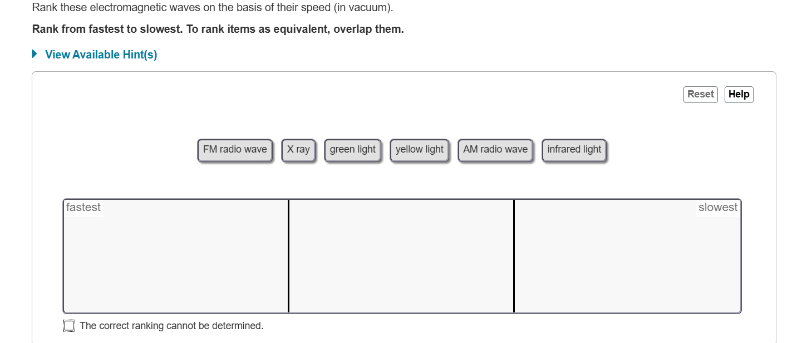Image resolution: width=807 pixels, height=343 pixels.
Task: Click the "View Available Hint(s)" link
Action: point(101,54)
